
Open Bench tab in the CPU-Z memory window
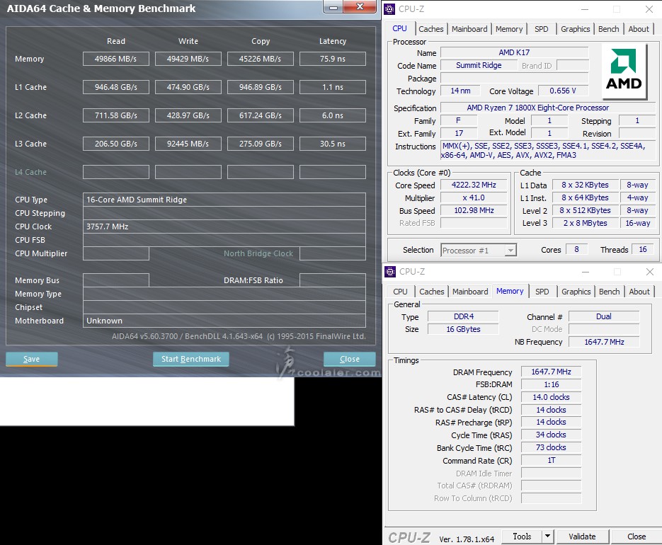[610, 292]
